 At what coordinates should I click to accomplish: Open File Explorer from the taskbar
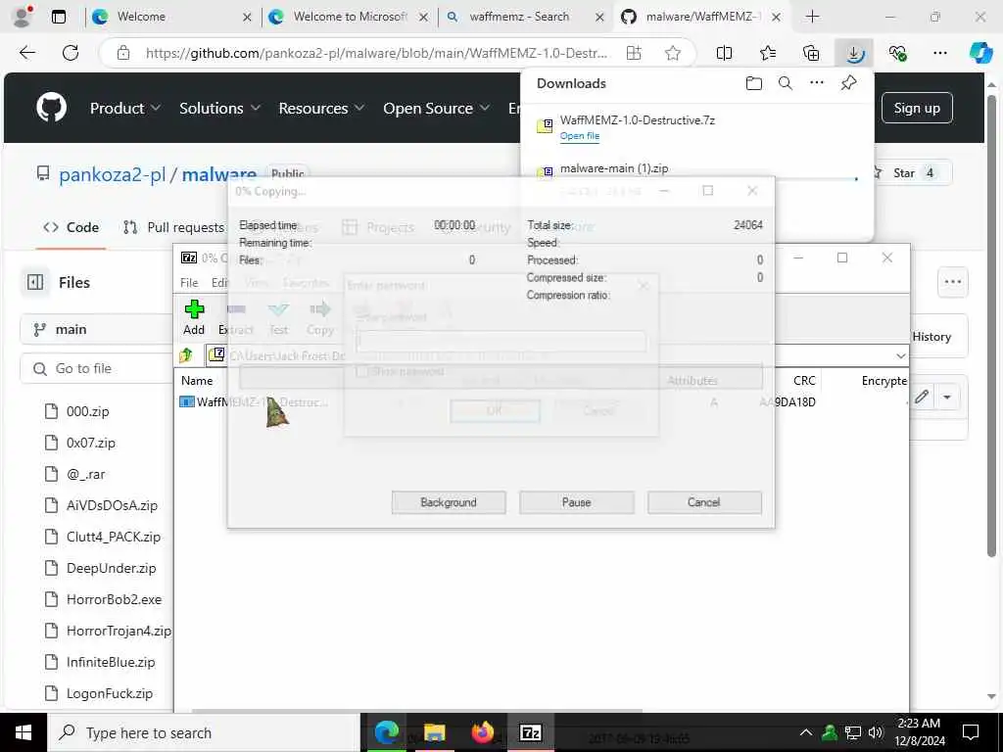tap(434, 732)
